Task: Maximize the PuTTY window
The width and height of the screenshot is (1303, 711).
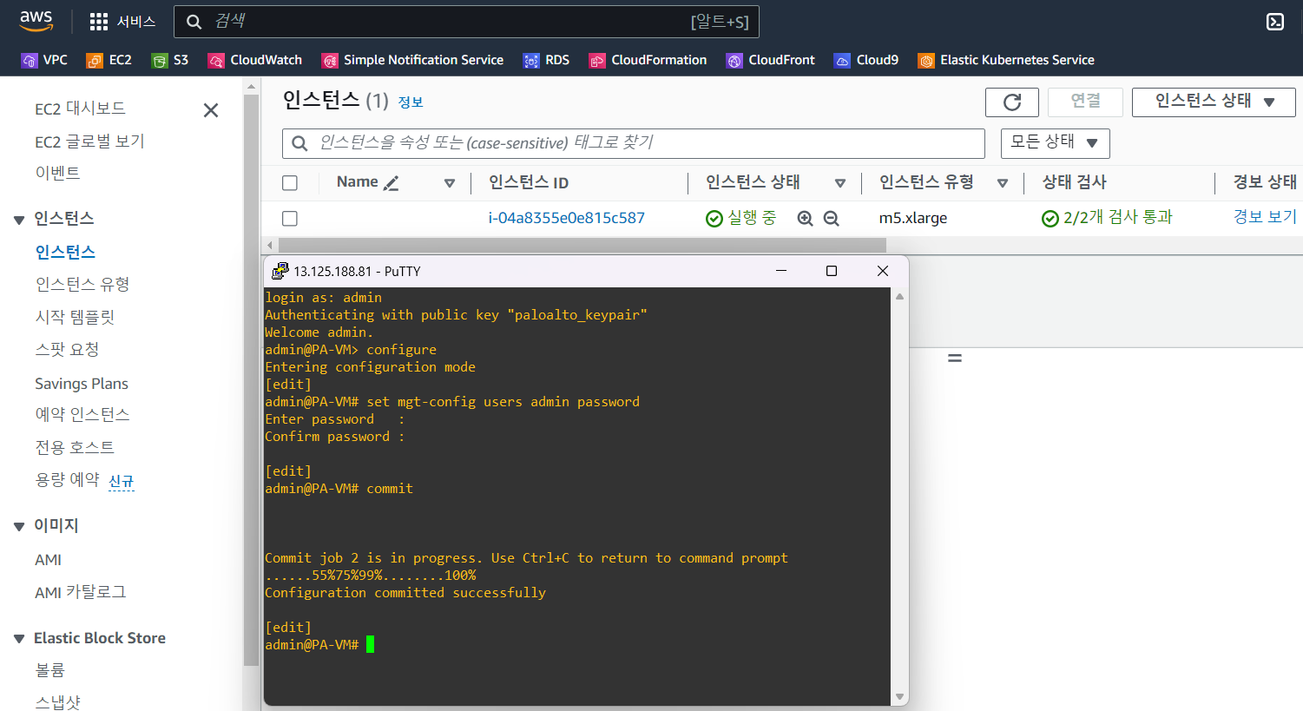Action: pos(832,271)
